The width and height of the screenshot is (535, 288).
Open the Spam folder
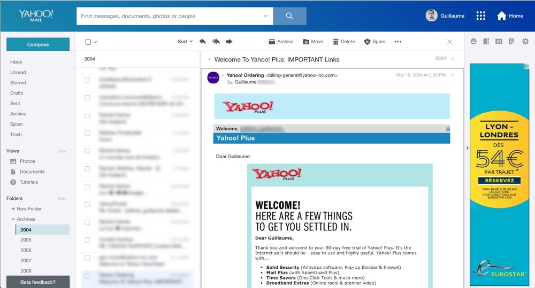pos(17,124)
